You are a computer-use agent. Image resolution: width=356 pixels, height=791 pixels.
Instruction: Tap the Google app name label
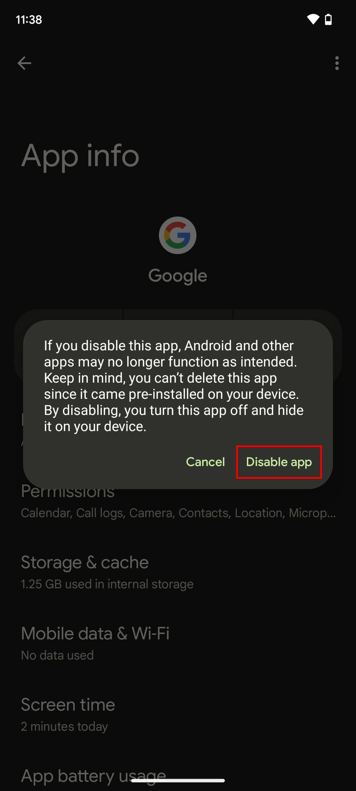[x=178, y=276]
